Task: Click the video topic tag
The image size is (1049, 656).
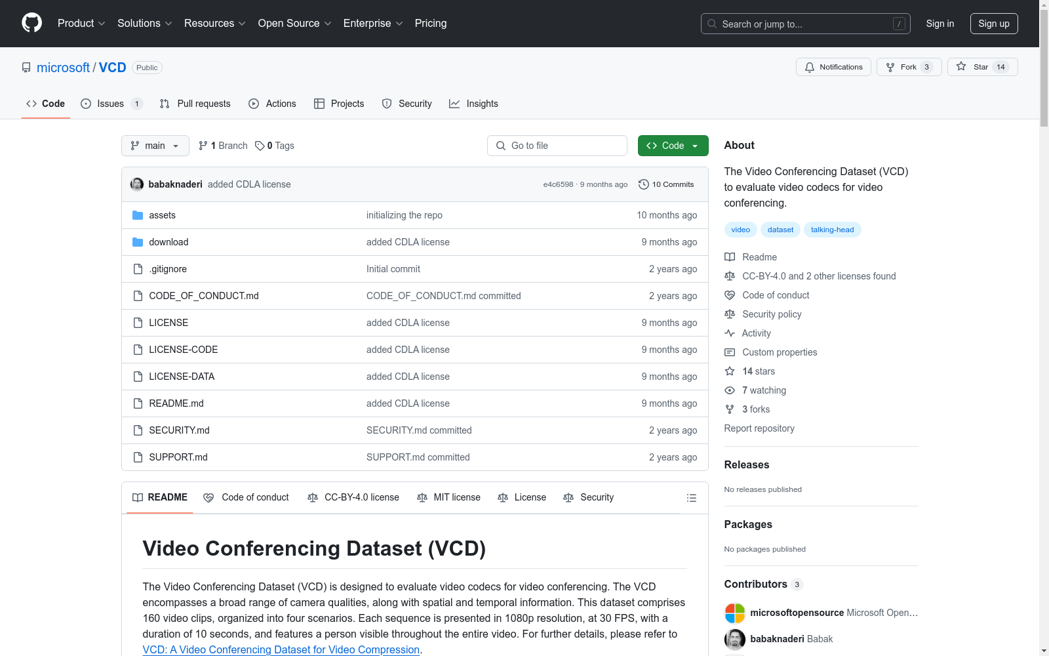Action: 740,230
